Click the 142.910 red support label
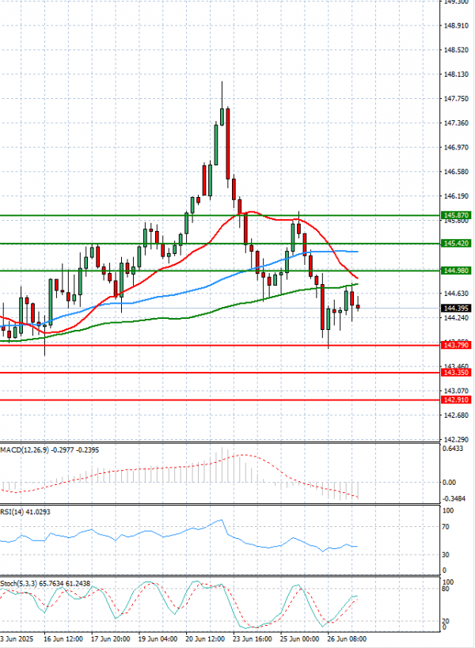The image size is (475, 648). pyautogui.click(x=456, y=400)
